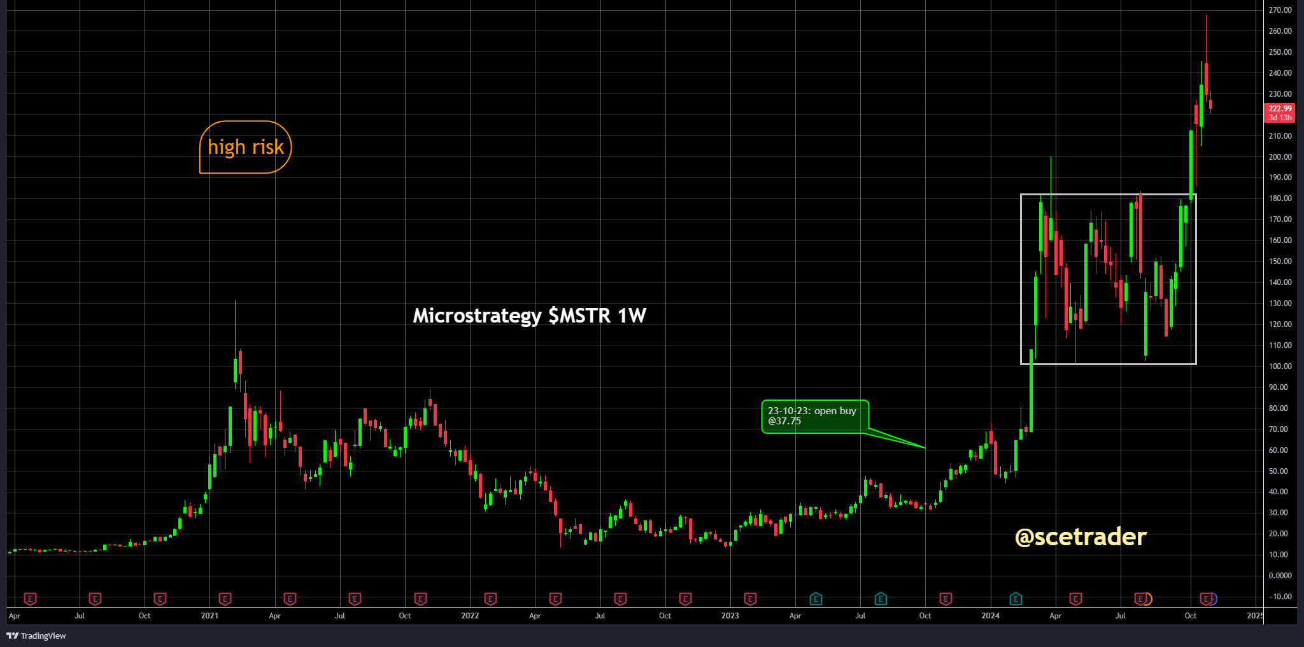
Task: Click the earnings marker beside Apr 2020
Action: click(x=30, y=599)
